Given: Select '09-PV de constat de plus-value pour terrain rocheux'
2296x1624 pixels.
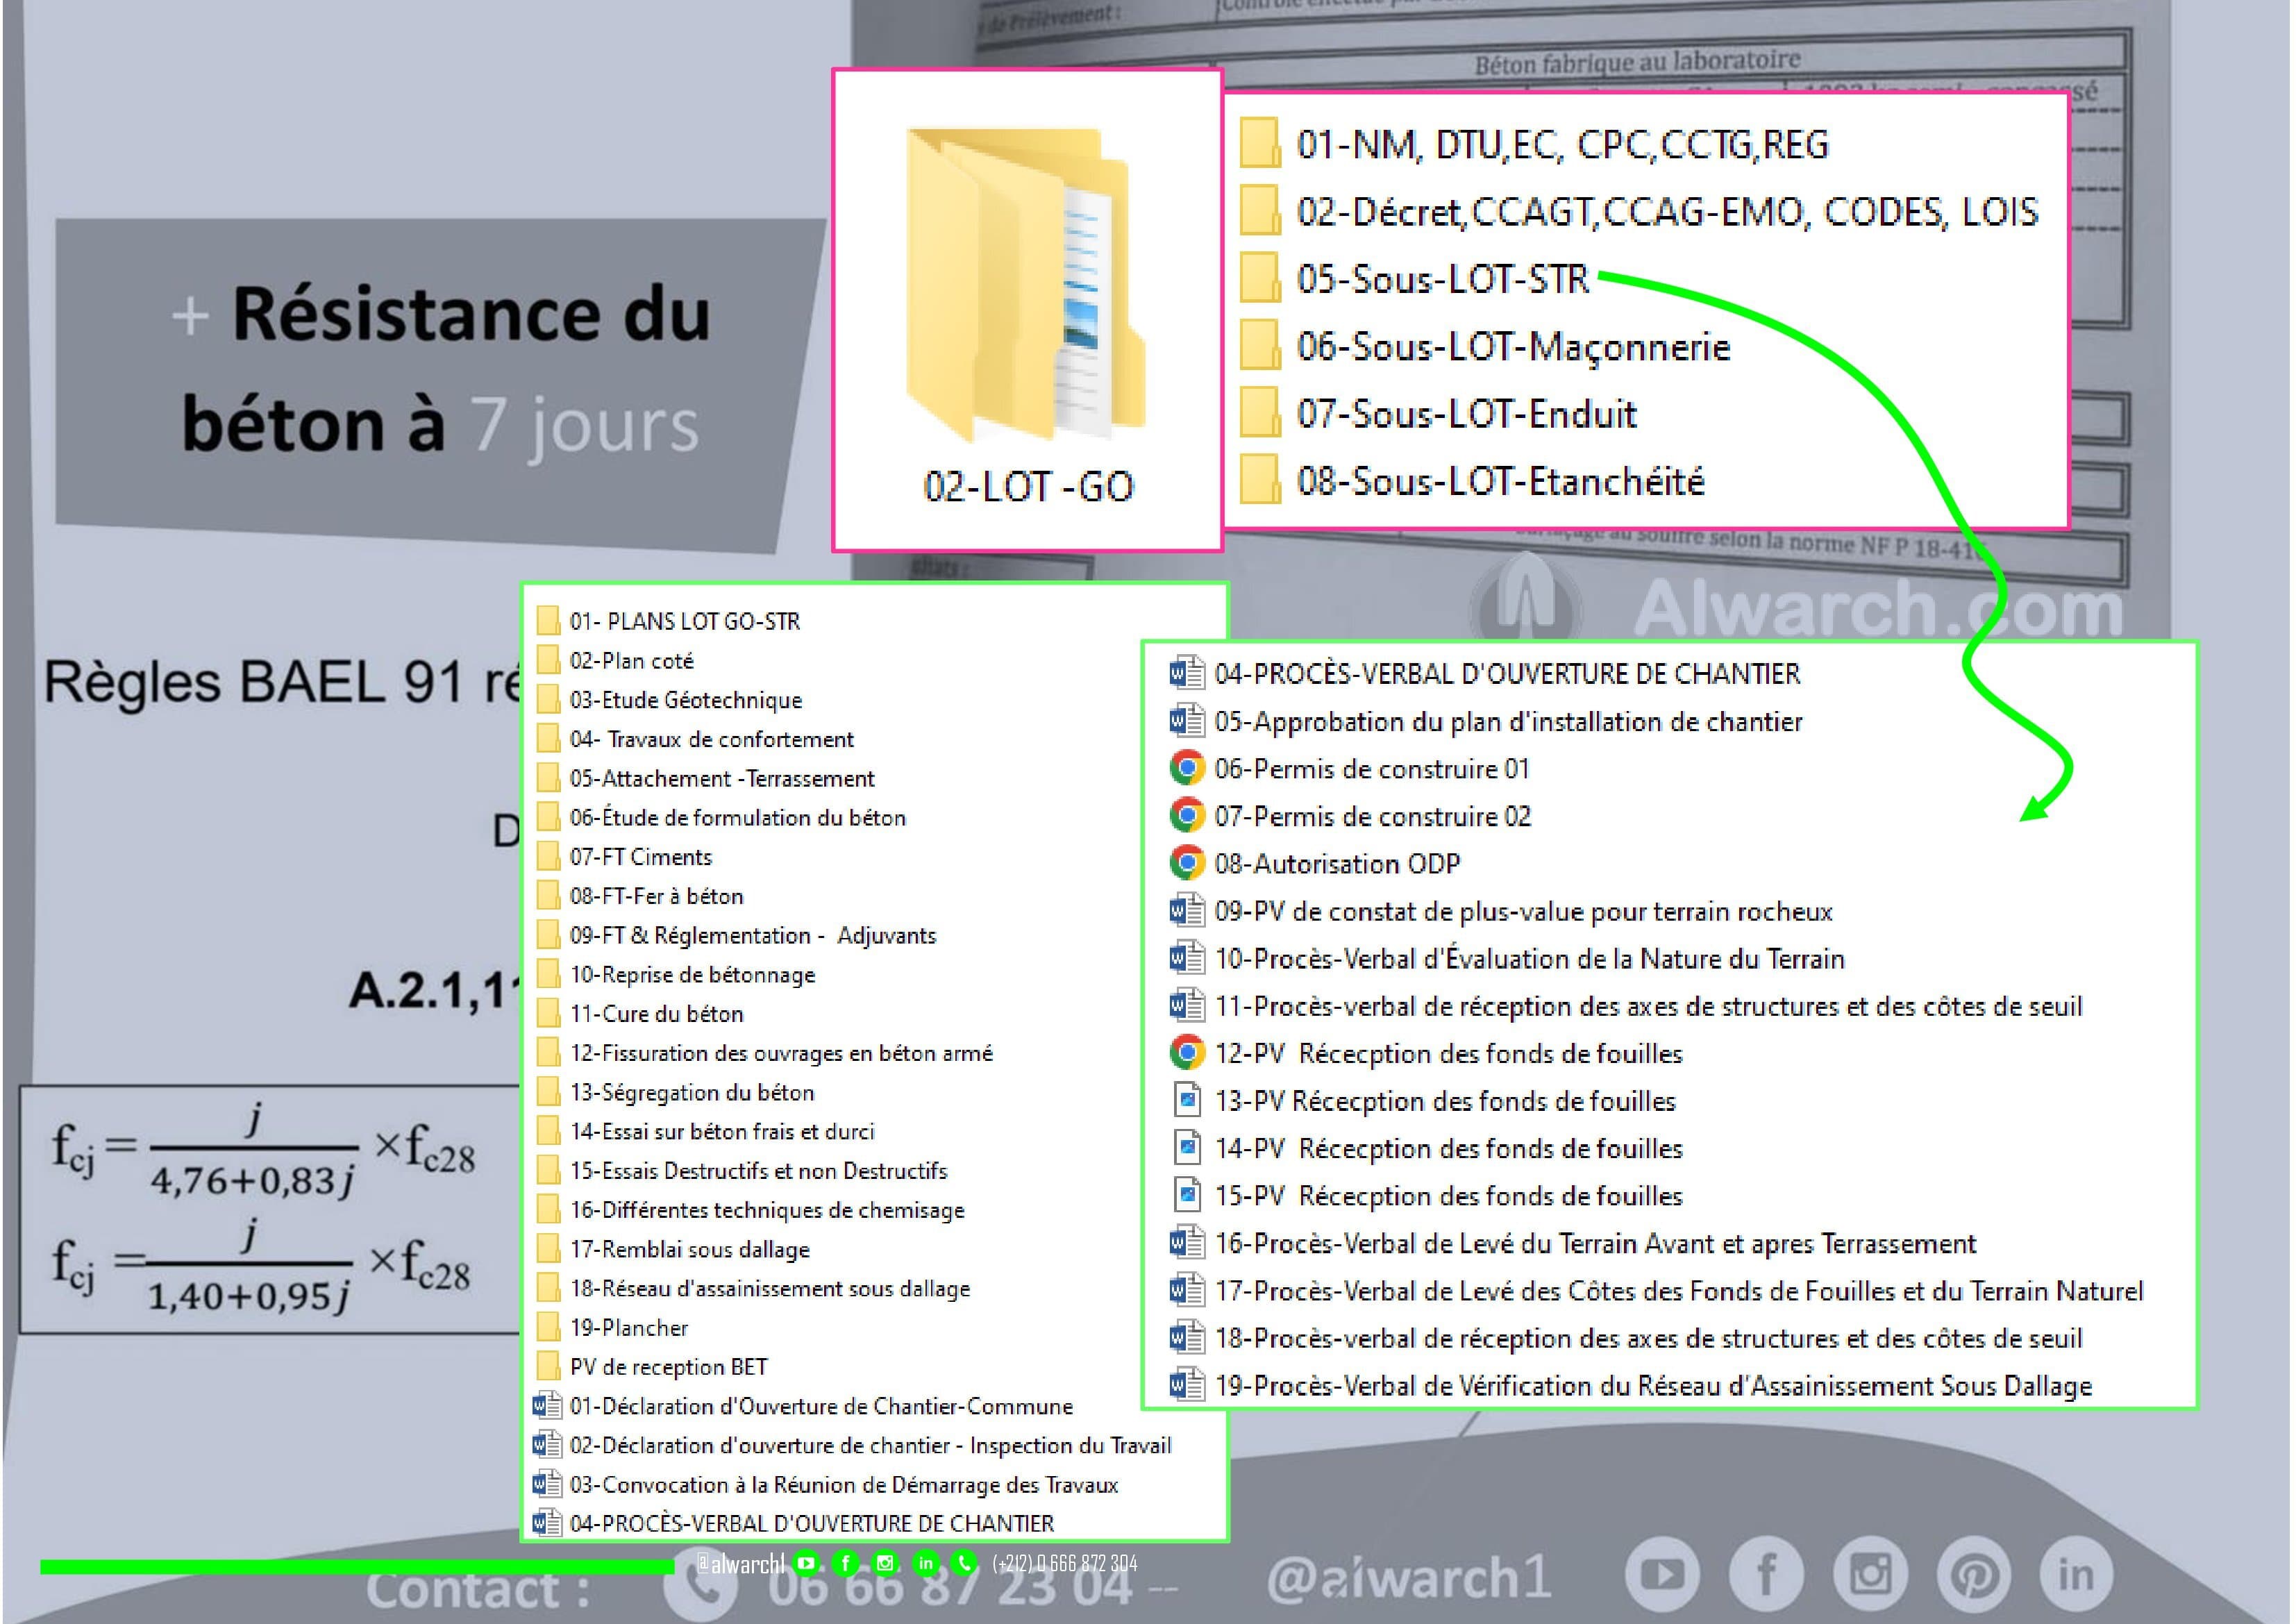Looking at the screenshot, I should click(1523, 911).
